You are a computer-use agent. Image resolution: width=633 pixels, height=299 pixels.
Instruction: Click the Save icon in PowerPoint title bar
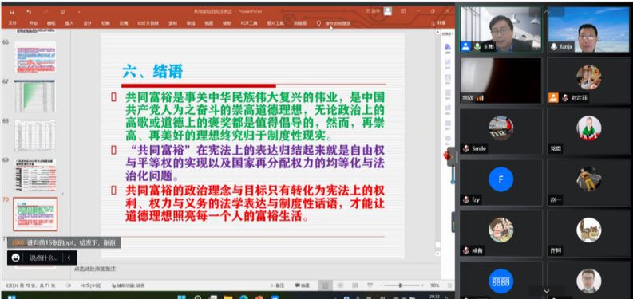(12, 12)
